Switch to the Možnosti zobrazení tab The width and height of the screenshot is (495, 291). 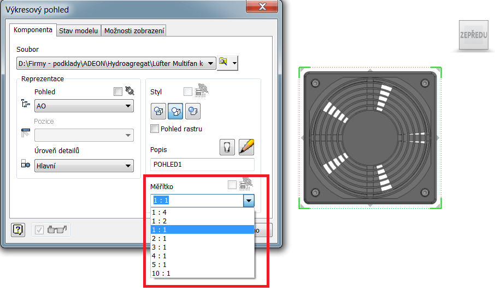[134, 31]
